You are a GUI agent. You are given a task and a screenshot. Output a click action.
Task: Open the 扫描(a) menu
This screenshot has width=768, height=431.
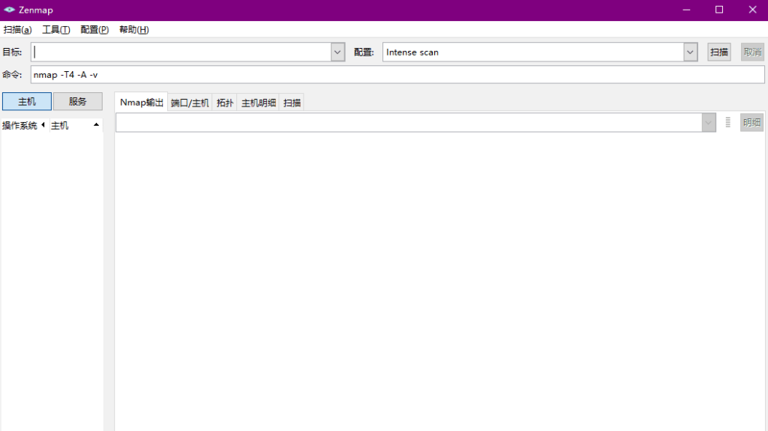(x=18, y=29)
